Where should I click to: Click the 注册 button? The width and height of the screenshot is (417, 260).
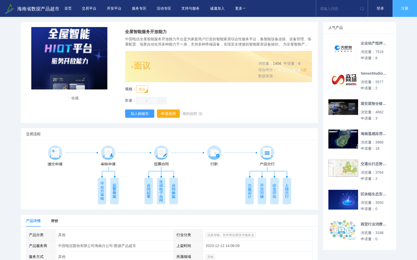tap(405, 9)
